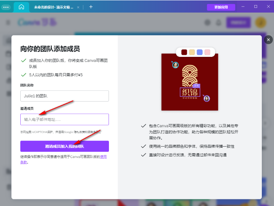Click the text 直接对设计进行反馈，无需通过邮件来回沟通
This screenshot has width=274, height=206.
click(188, 155)
